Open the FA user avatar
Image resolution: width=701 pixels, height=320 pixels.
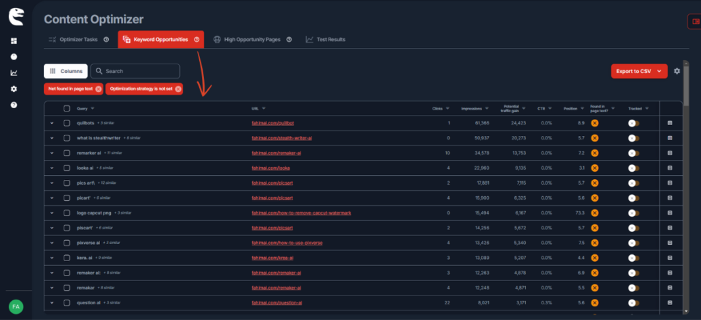(16, 306)
